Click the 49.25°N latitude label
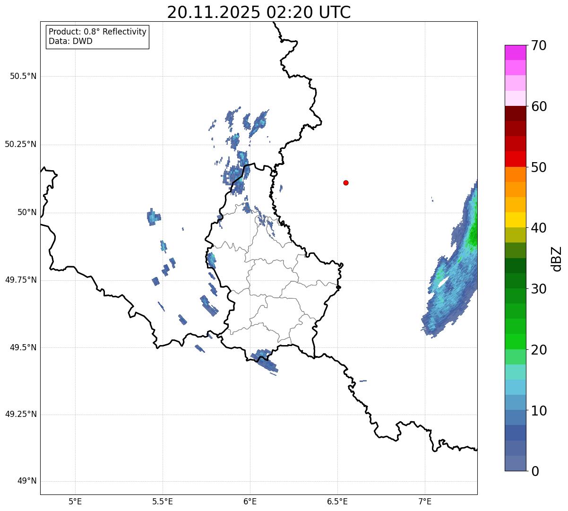Image resolution: width=568 pixels, height=511 pixels. click(x=21, y=415)
